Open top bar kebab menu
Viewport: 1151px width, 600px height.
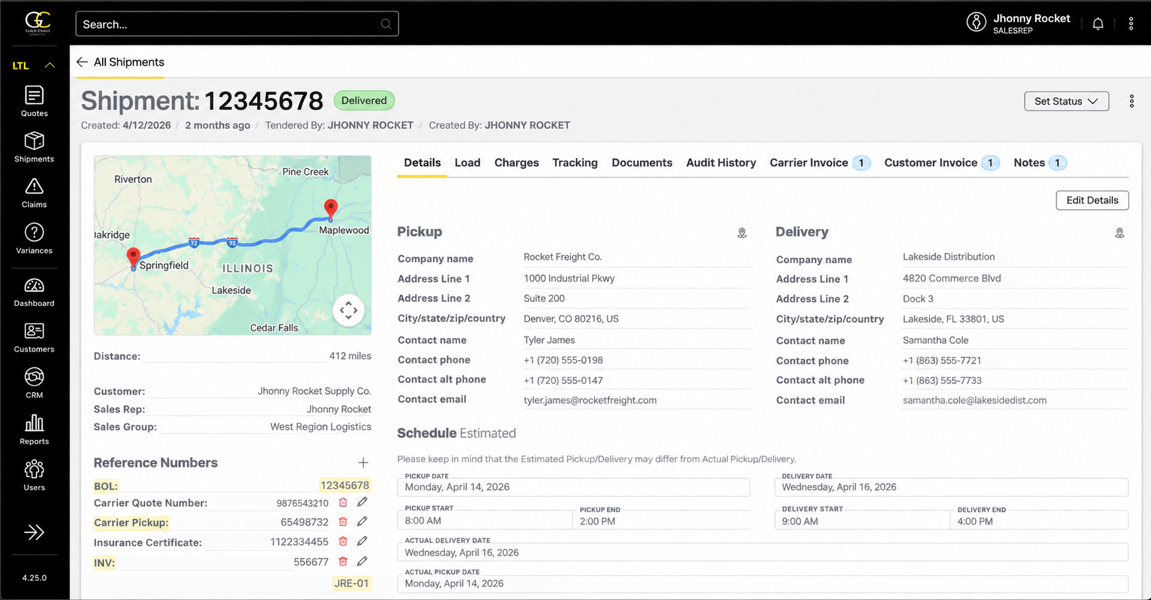pos(1131,24)
